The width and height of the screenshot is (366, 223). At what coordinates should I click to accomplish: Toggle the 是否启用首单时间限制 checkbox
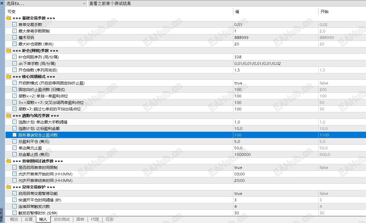tap(15, 167)
